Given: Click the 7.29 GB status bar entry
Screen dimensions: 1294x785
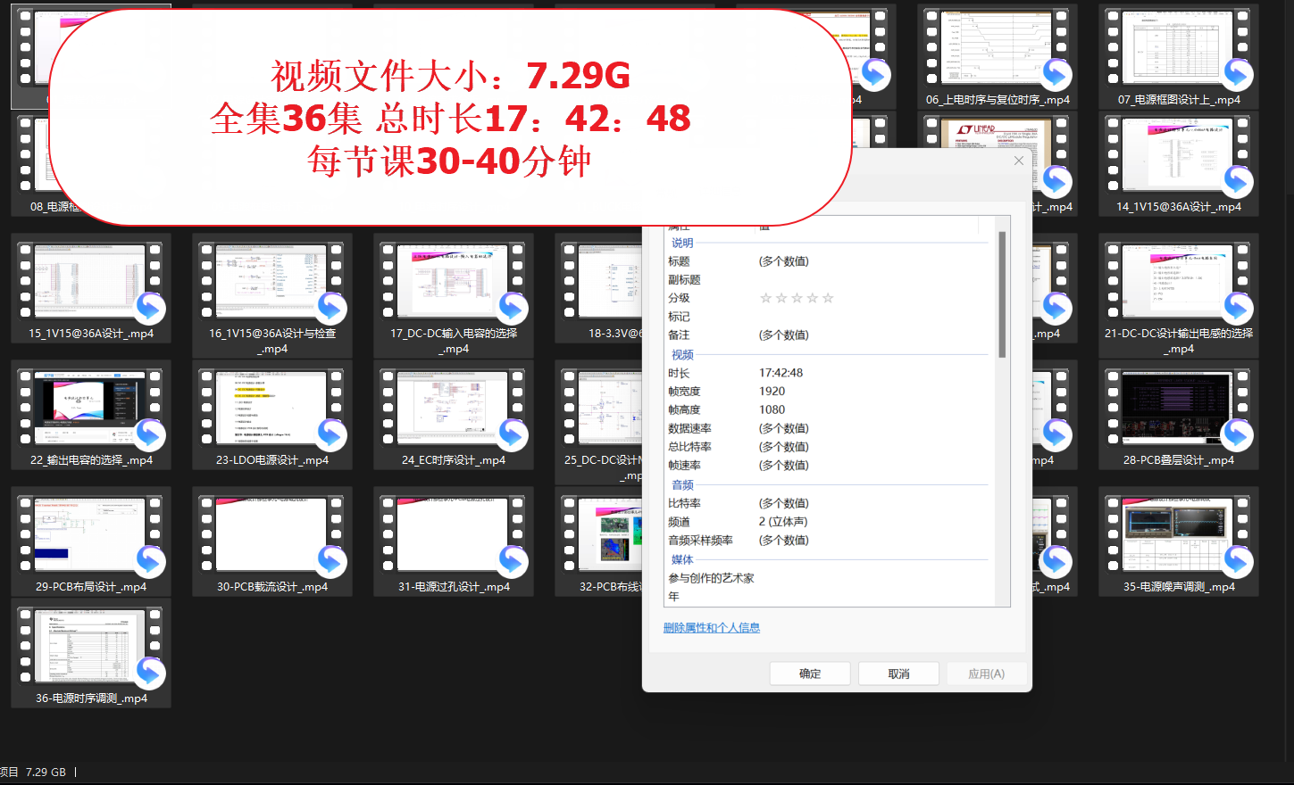Looking at the screenshot, I should click(x=46, y=773).
